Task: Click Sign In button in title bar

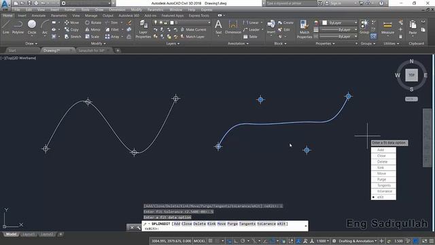Action: click(334, 3)
